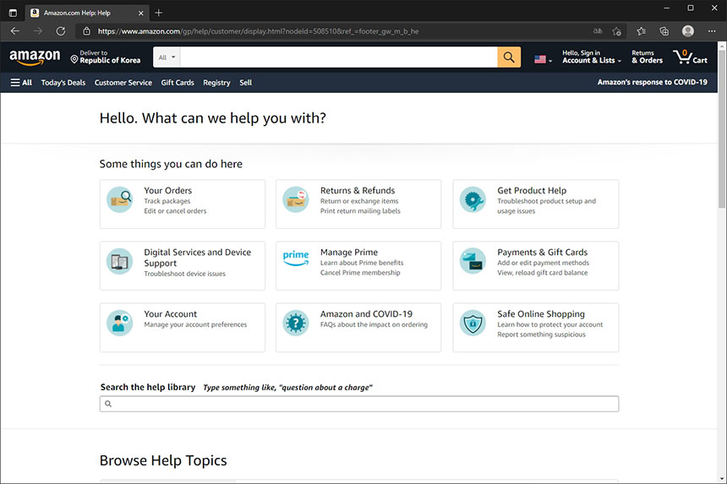Open the browser settings ellipsis menu
Image resolution: width=727 pixels, height=484 pixels.
click(x=712, y=31)
